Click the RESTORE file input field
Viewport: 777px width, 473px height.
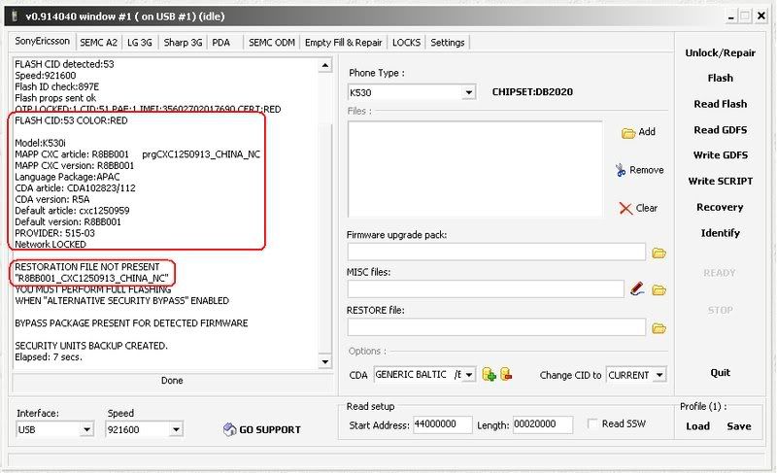tap(496, 327)
